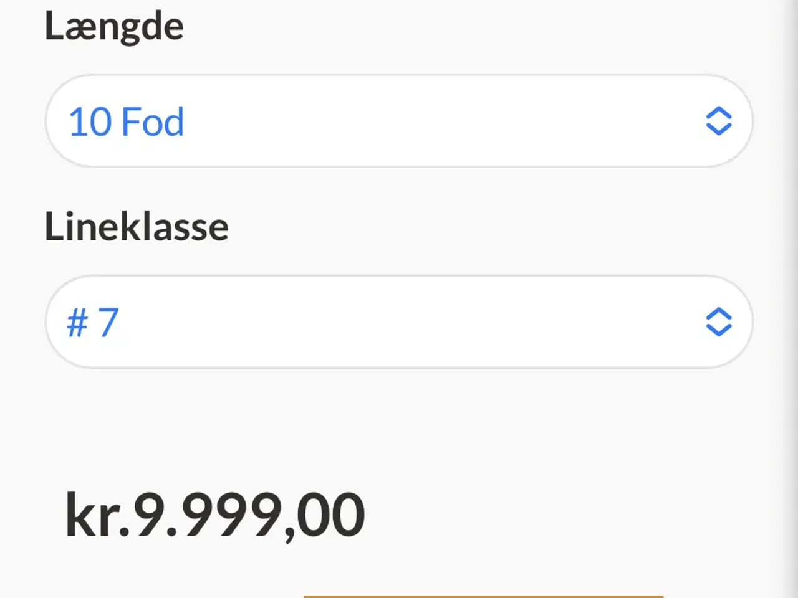This screenshot has width=798, height=598.
Task: Select the 10 Fod option text
Action: 127,121
